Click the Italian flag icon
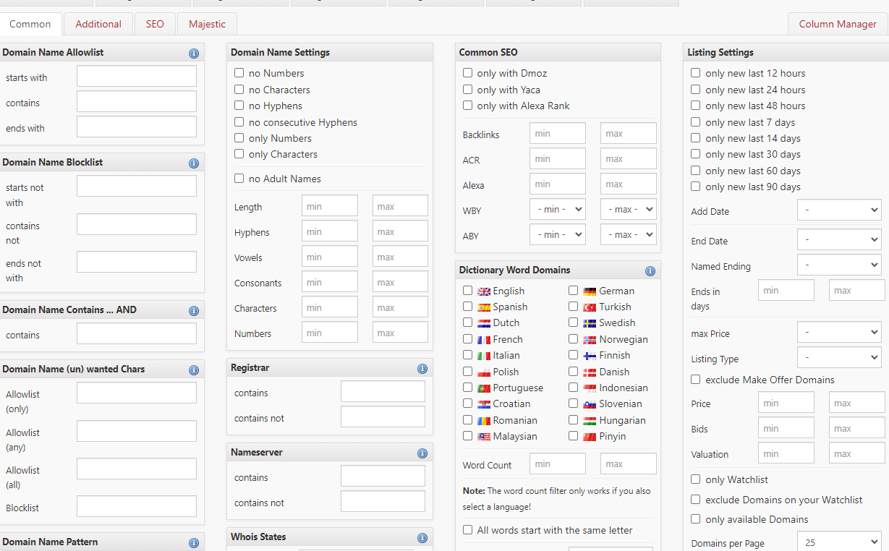The height and width of the screenshot is (551, 889). pyautogui.click(x=484, y=356)
